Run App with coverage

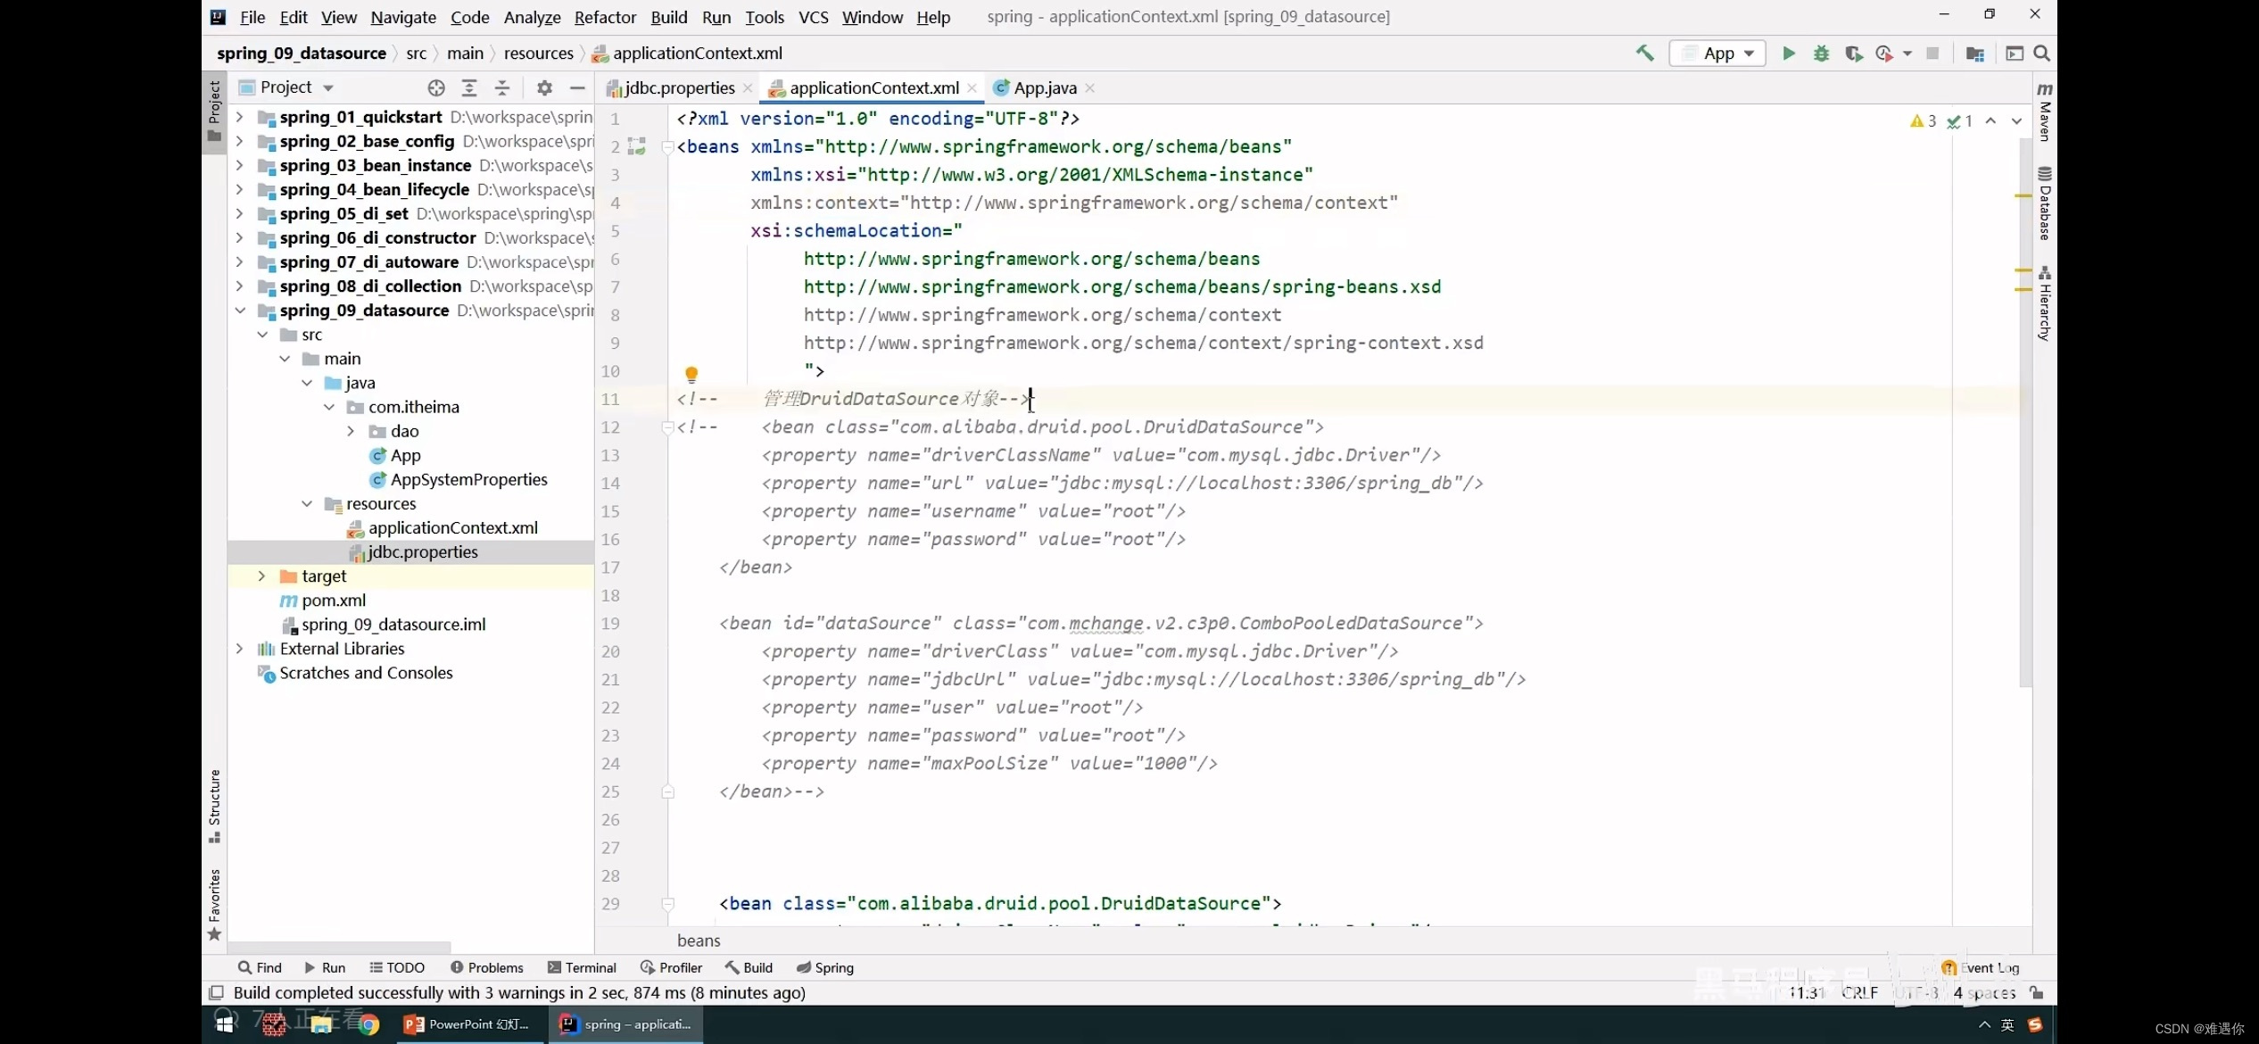pos(1853,53)
